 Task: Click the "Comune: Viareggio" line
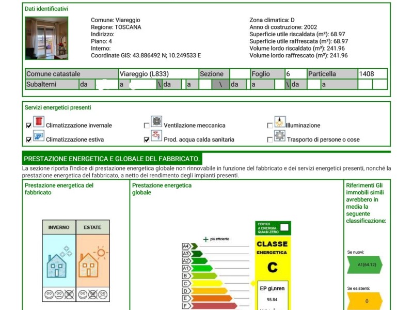pos(115,20)
